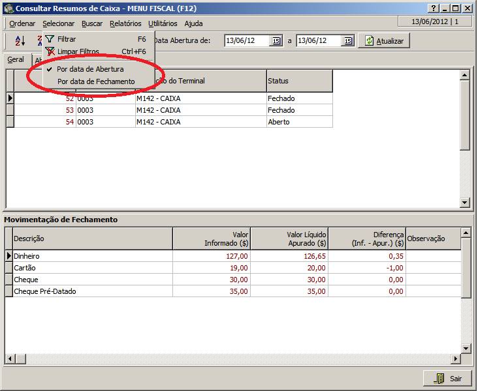Expand the Buscar menu
The height and width of the screenshot is (391, 478).
pos(92,23)
